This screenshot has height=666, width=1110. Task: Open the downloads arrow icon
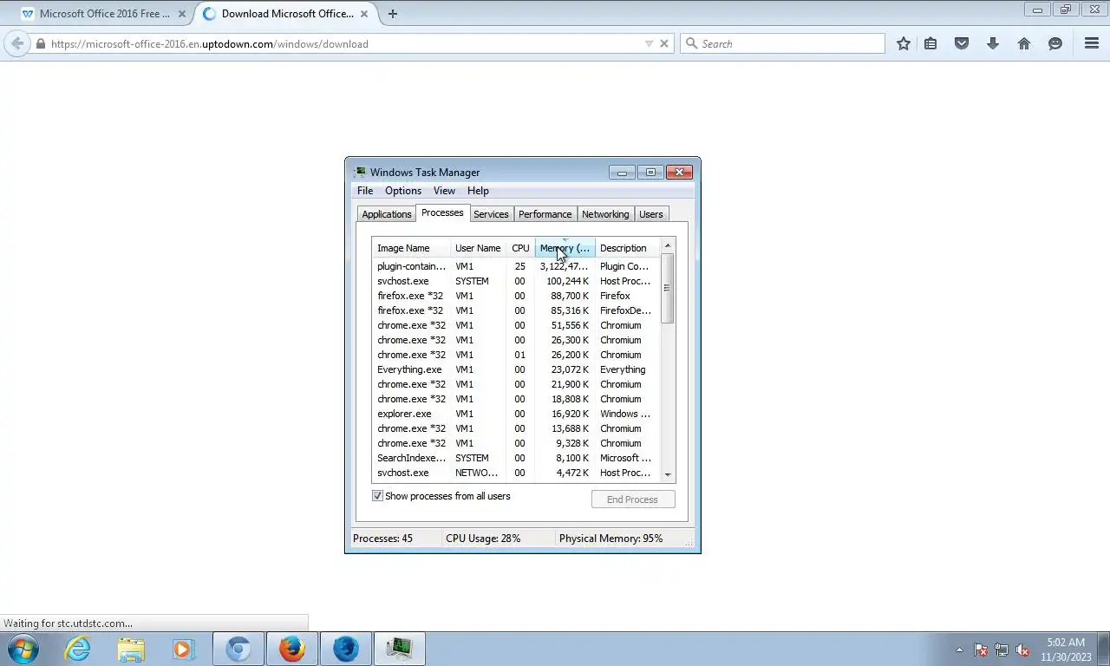coord(993,43)
